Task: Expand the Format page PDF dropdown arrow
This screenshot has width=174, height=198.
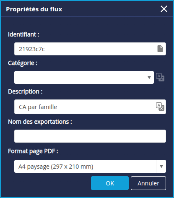Action: pyautogui.click(x=161, y=166)
